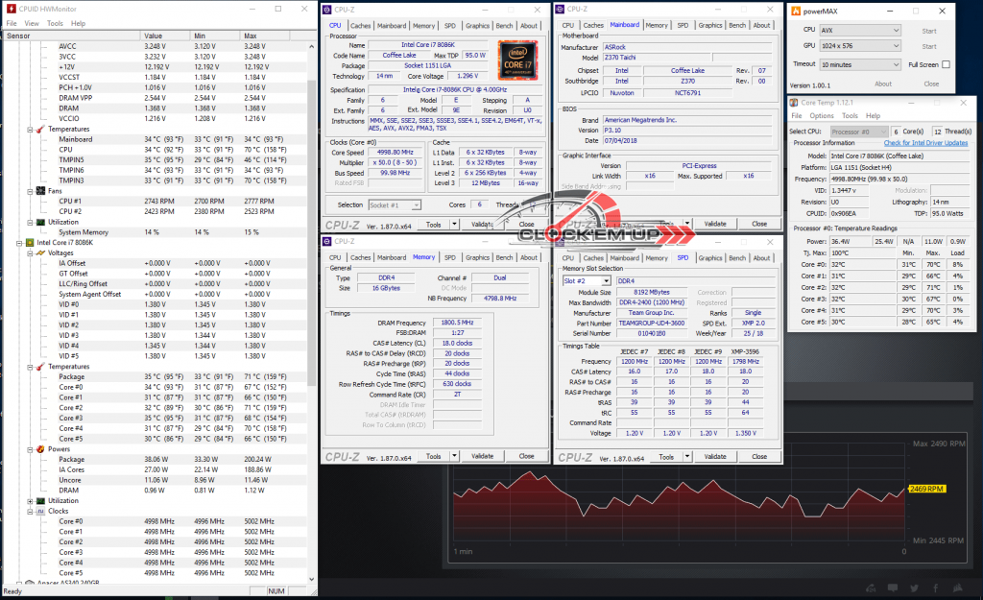Open the chat bubble icon in Corsair footer

pyautogui.click(x=893, y=588)
